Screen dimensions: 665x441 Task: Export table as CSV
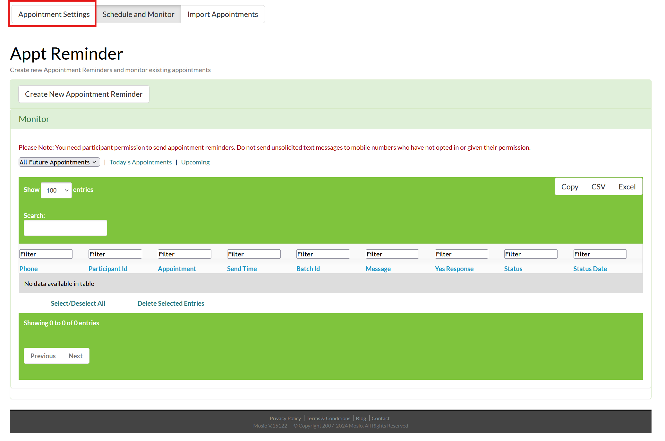point(598,187)
